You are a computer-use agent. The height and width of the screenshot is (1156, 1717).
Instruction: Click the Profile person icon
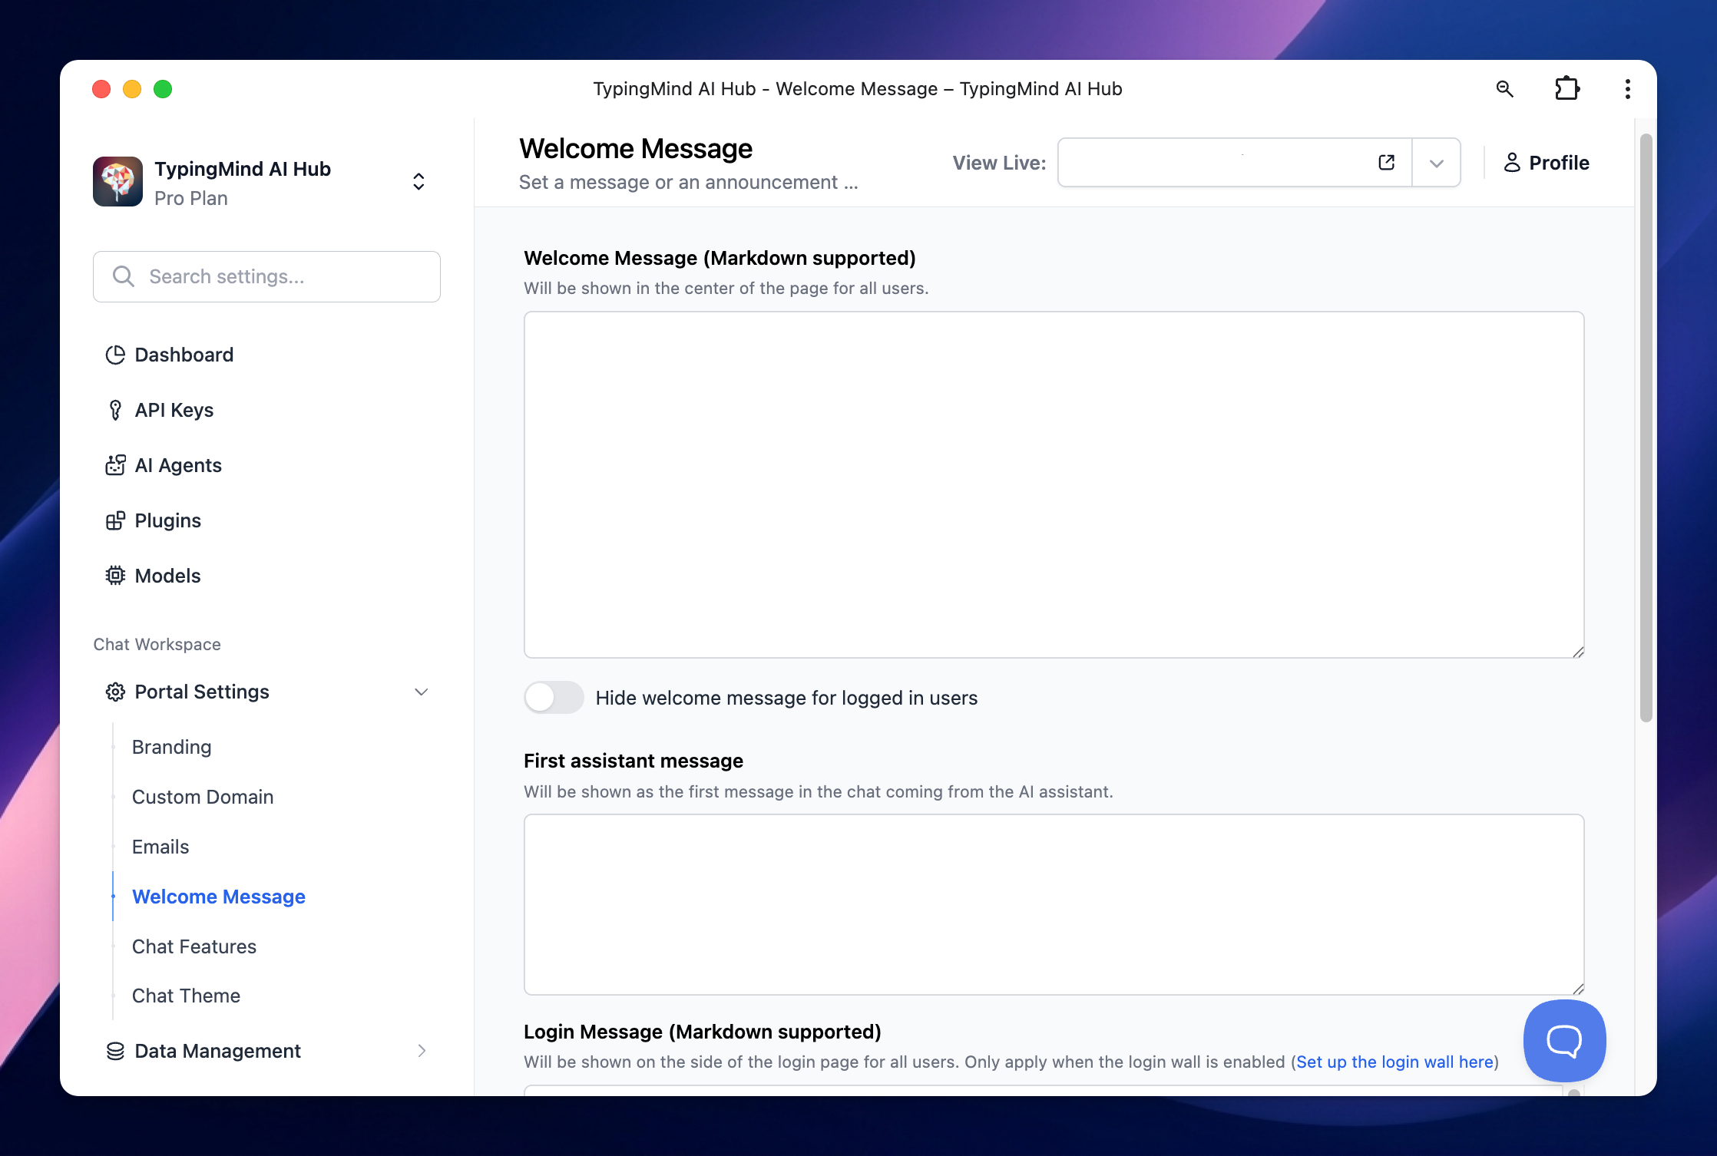(1512, 163)
